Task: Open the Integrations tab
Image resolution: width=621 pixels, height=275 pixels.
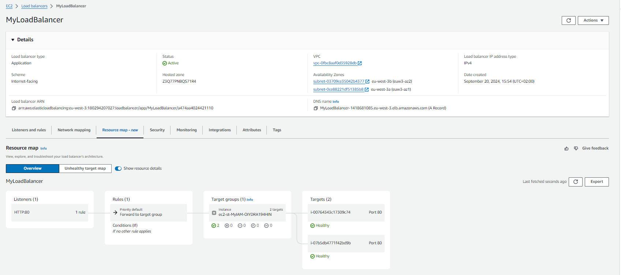Action: [220, 130]
